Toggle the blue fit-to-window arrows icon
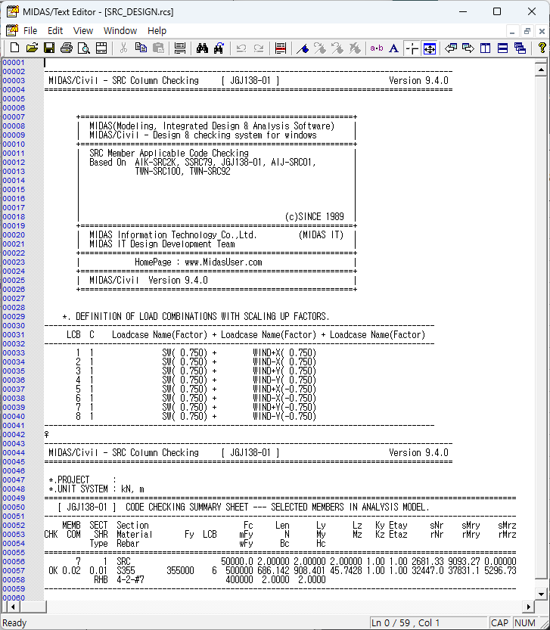The image size is (550, 630). pyautogui.click(x=430, y=48)
